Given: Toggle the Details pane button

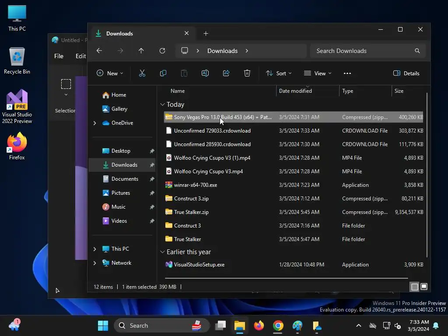Looking at the screenshot, I should click(406, 73).
